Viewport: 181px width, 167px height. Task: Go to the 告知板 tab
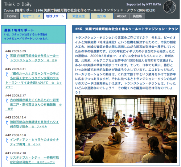[102, 16]
